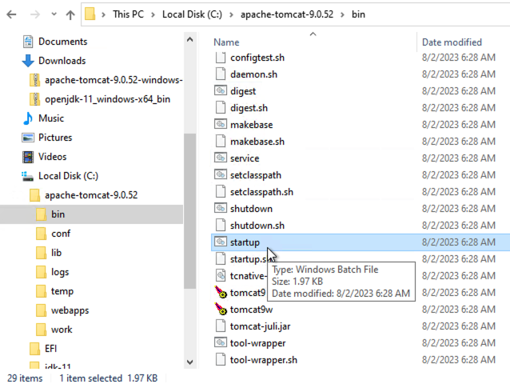This screenshot has height=392, width=510.
Task: Click the setclasspath batch file icon
Action: click(x=221, y=175)
